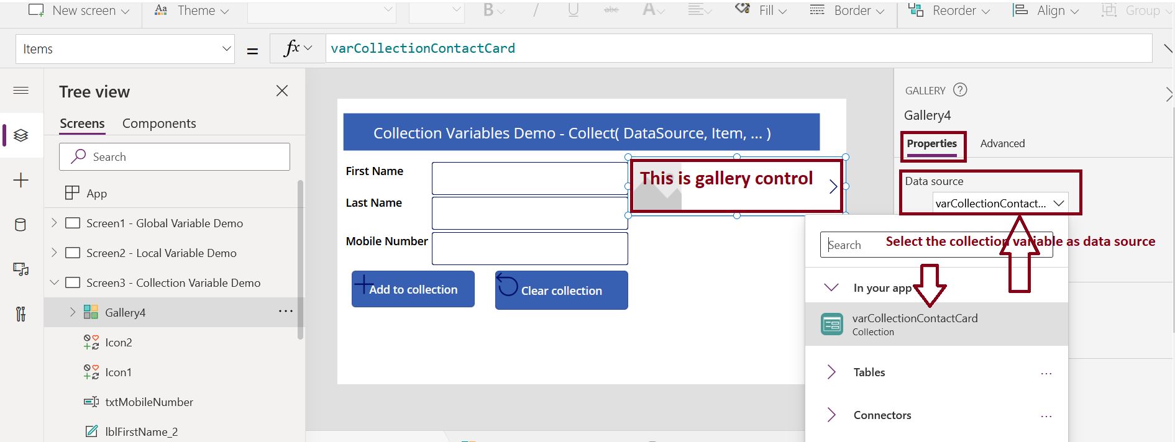Viewport: 1175px width, 442px height.
Task: Open Gallery4 more options ellipsis
Action: pos(285,311)
